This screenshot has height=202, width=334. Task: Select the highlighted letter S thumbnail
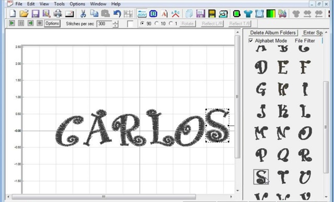point(261,177)
